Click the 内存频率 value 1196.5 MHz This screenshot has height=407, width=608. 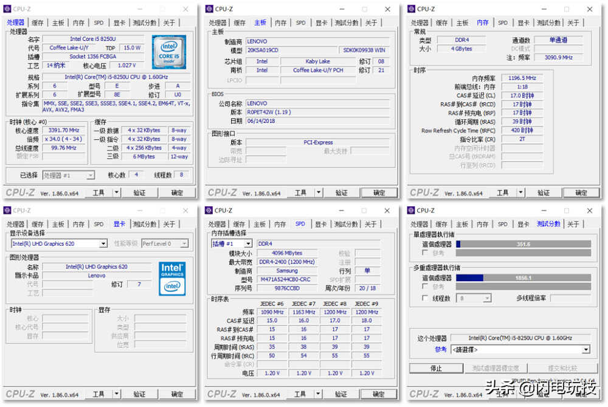click(522, 78)
